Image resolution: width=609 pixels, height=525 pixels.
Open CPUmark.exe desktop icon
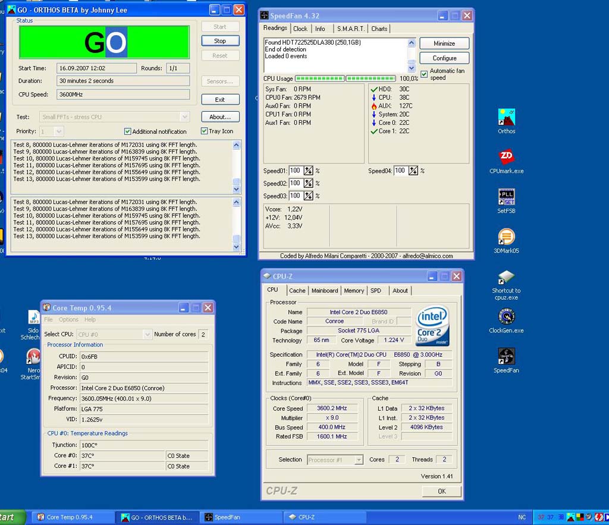coord(507,157)
